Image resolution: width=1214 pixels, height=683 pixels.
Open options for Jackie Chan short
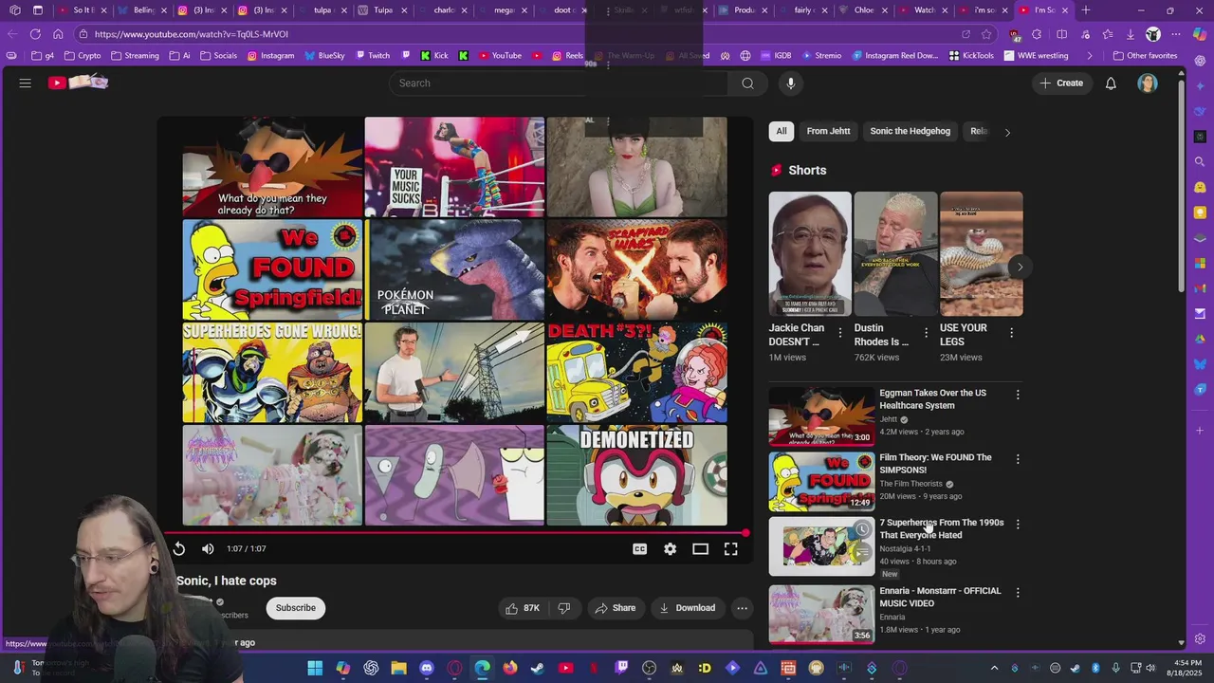(839, 333)
